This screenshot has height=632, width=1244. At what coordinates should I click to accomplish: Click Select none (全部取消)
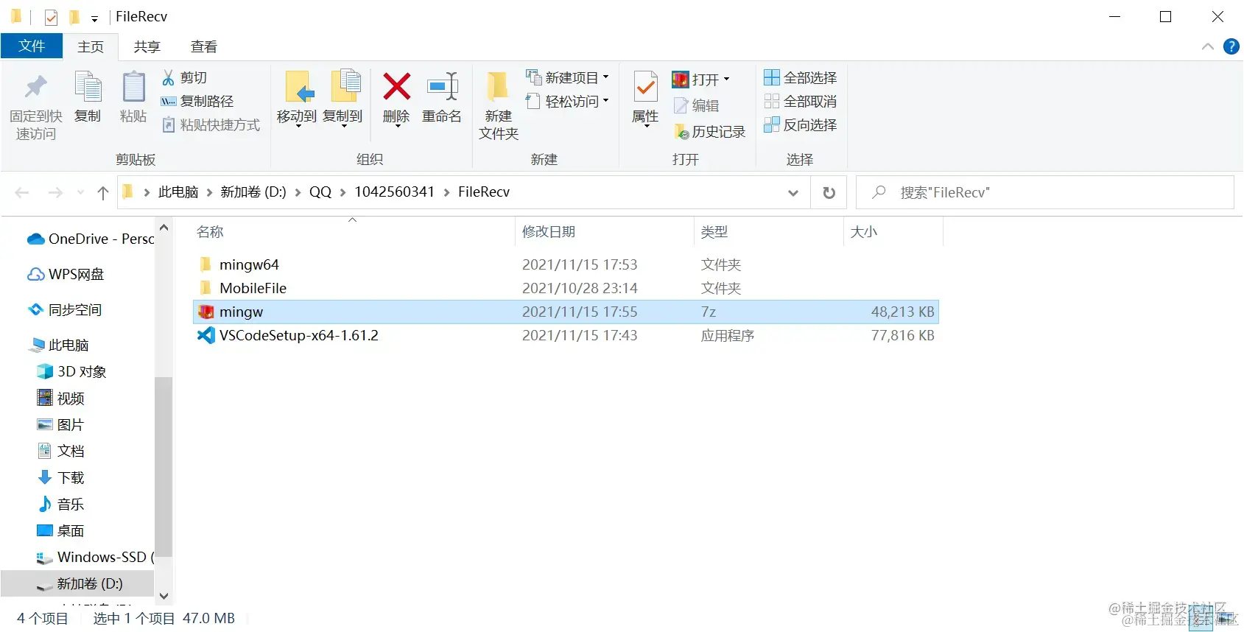(800, 101)
